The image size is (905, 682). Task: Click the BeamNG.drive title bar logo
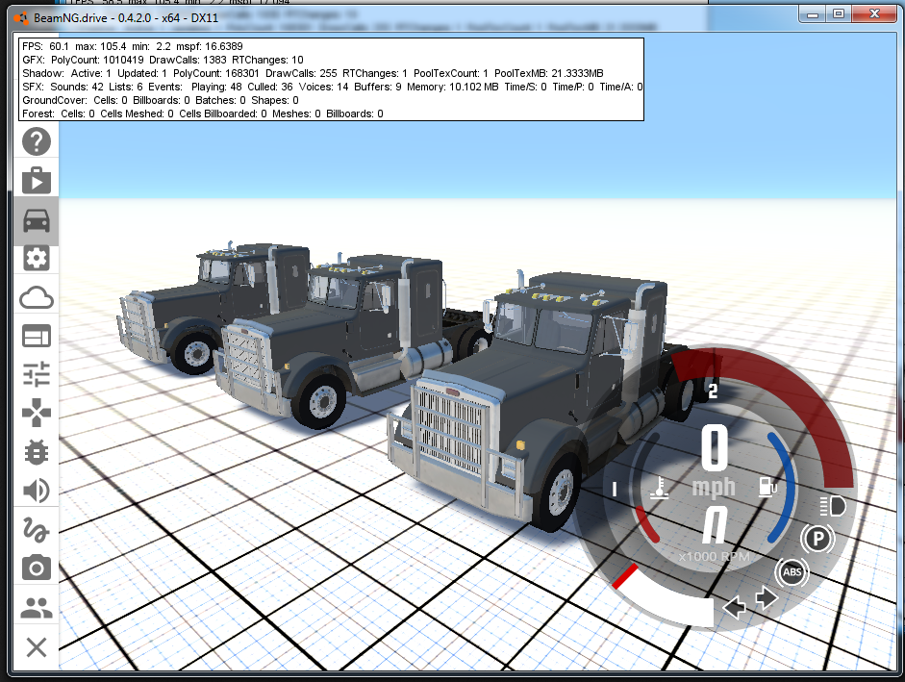21,18
